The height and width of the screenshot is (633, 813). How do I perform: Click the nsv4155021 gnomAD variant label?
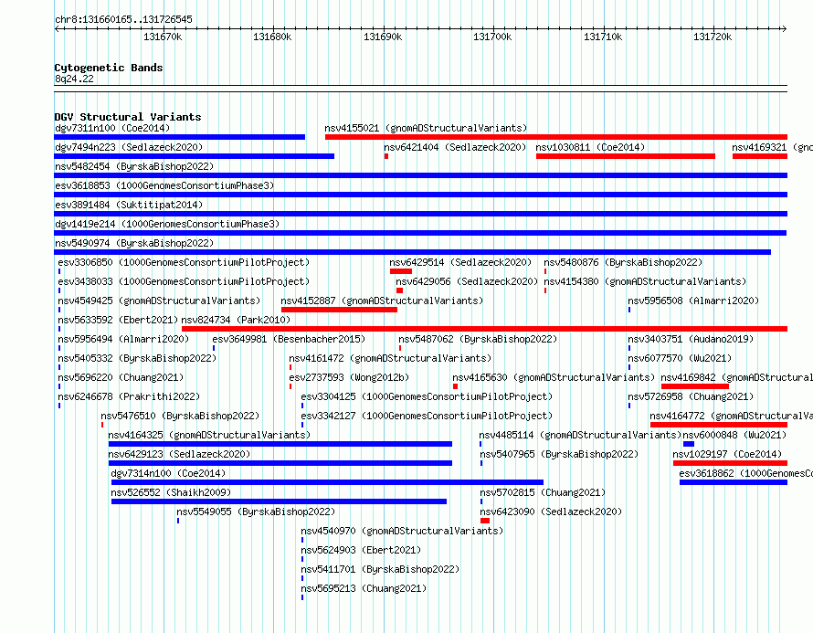click(426, 128)
